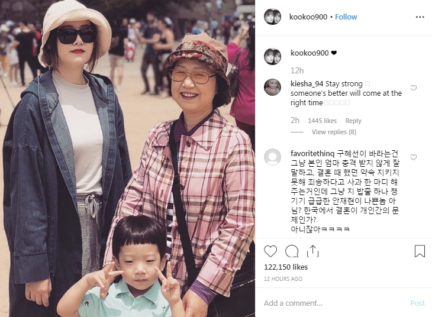Open the favoritething username link
Viewport: 432px width, 317px height.
(312, 153)
